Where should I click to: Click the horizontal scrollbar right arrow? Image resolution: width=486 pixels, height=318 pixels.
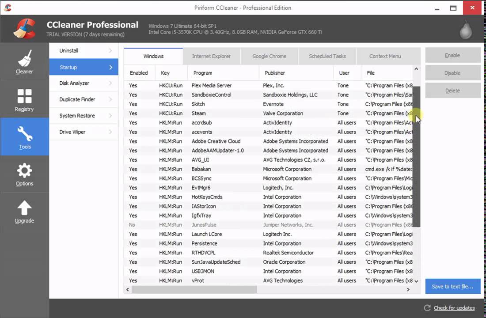pyautogui.click(x=408, y=289)
